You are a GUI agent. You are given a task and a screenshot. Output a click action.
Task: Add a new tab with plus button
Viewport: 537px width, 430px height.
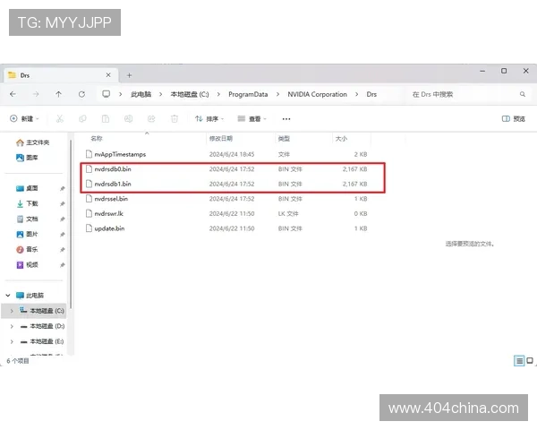pyautogui.click(x=129, y=75)
